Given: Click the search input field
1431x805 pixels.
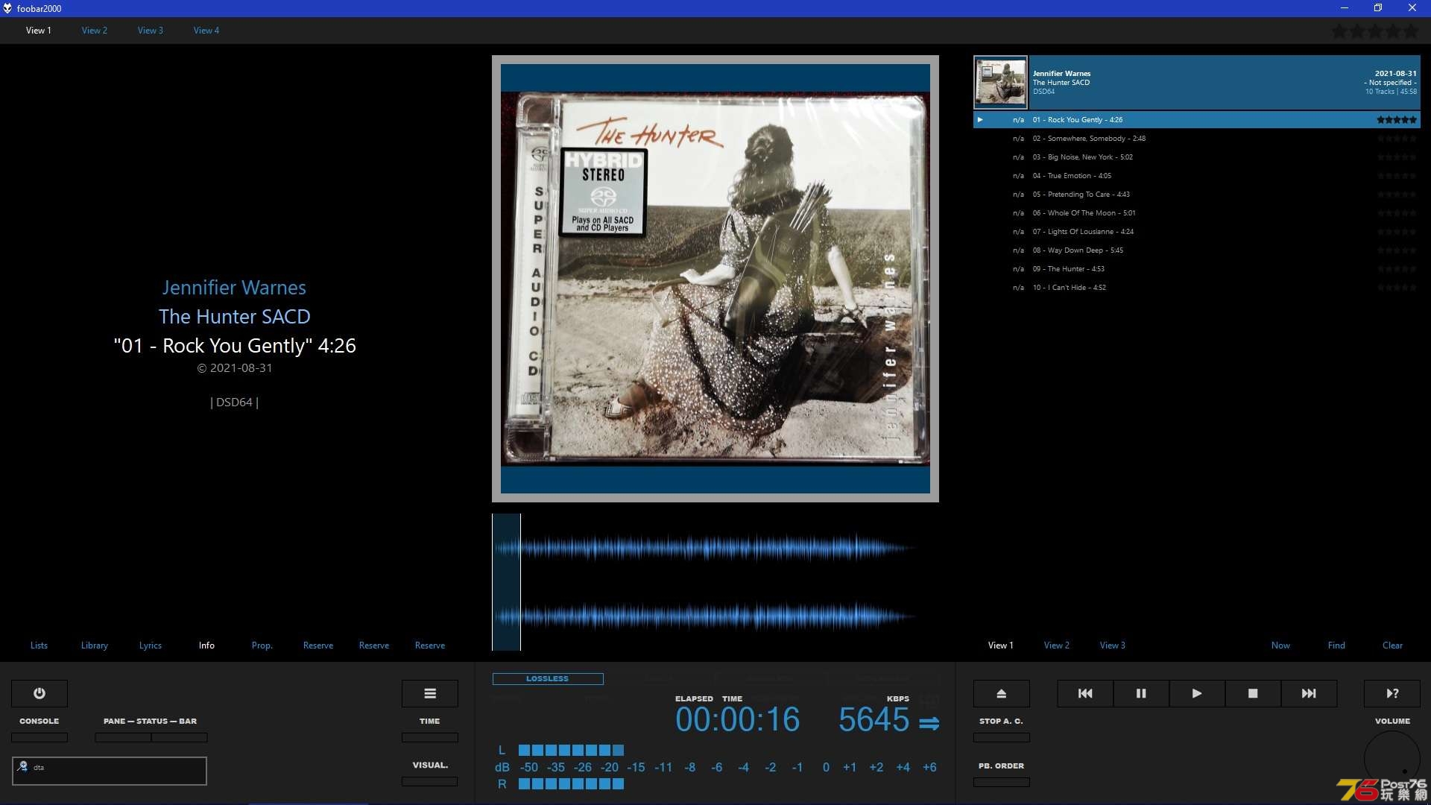Looking at the screenshot, I should click(110, 771).
